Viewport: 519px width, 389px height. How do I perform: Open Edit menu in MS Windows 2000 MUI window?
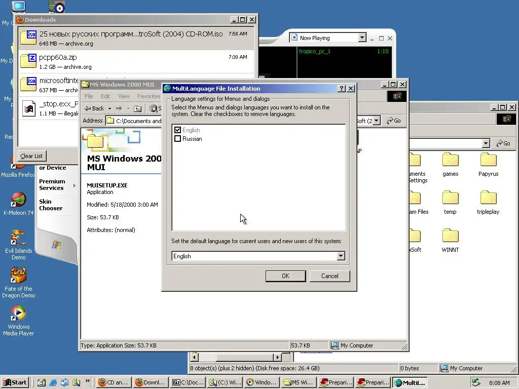[105, 96]
